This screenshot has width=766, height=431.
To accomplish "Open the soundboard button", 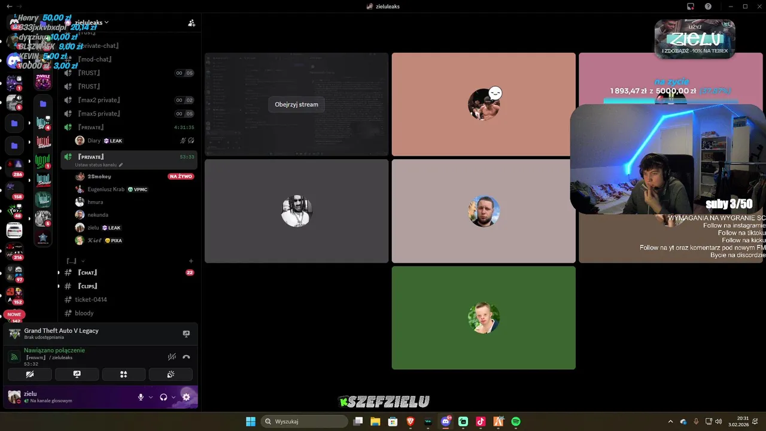I will pyautogui.click(x=171, y=375).
